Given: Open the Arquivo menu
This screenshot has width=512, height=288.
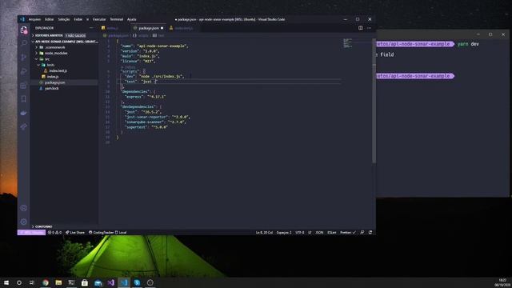Looking at the screenshot, I should point(34,19).
